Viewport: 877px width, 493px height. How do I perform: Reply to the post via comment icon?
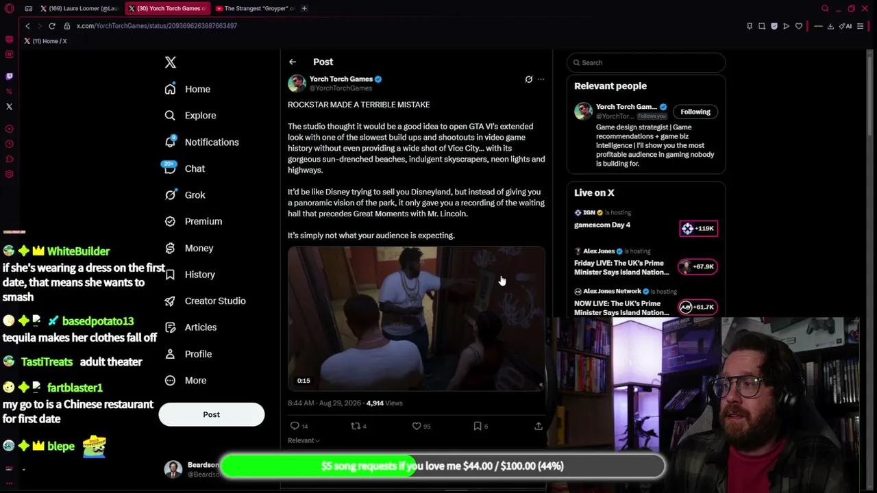click(295, 426)
